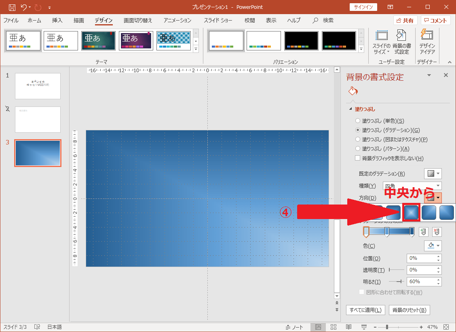Open Customize Quick Access Toolbar dropdown
The height and width of the screenshot is (332, 456).
tap(49, 8)
